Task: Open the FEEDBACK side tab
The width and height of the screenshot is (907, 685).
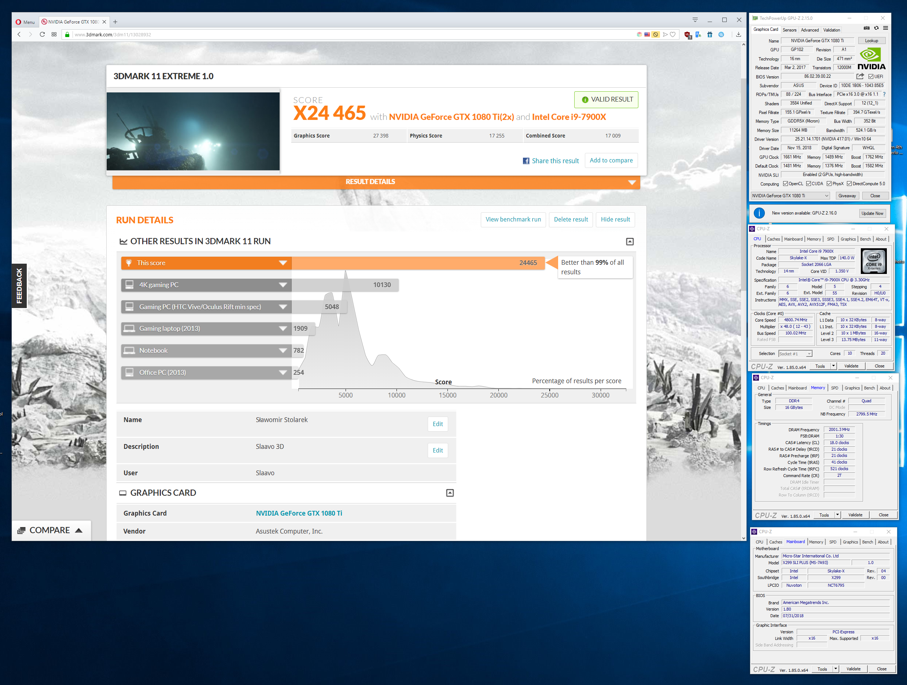Action: pos(19,286)
